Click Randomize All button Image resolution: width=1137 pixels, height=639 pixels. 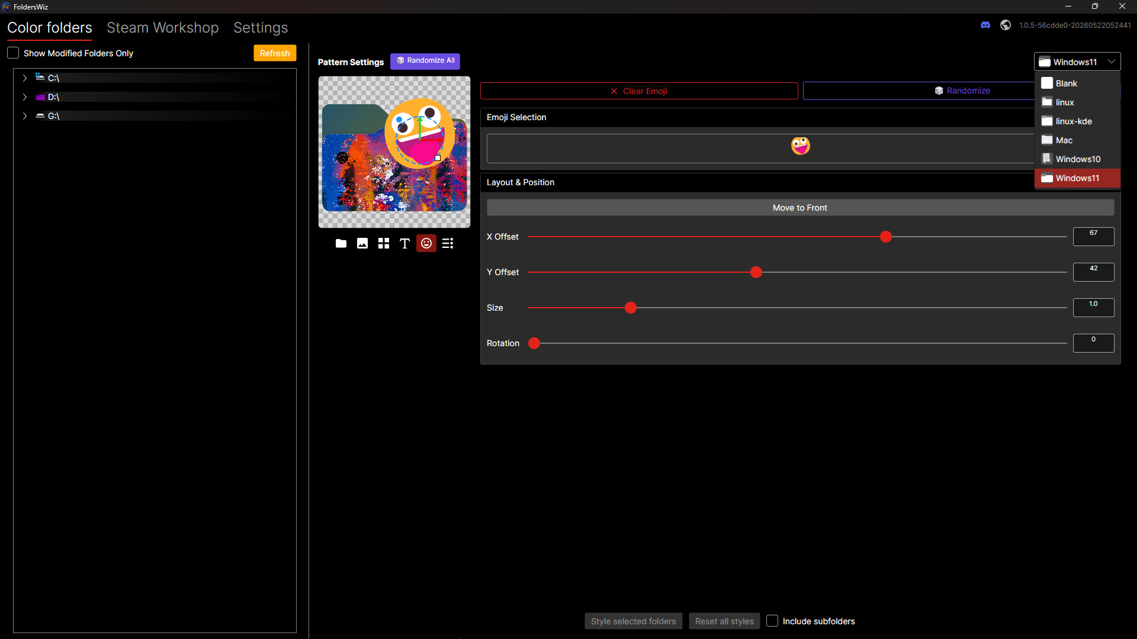click(x=425, y=61)
